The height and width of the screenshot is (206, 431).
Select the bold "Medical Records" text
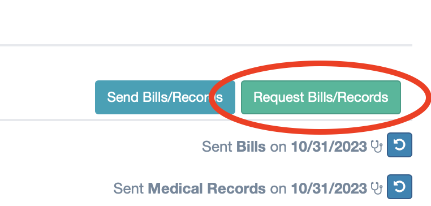pyautogui.click(x=206, y=188)
